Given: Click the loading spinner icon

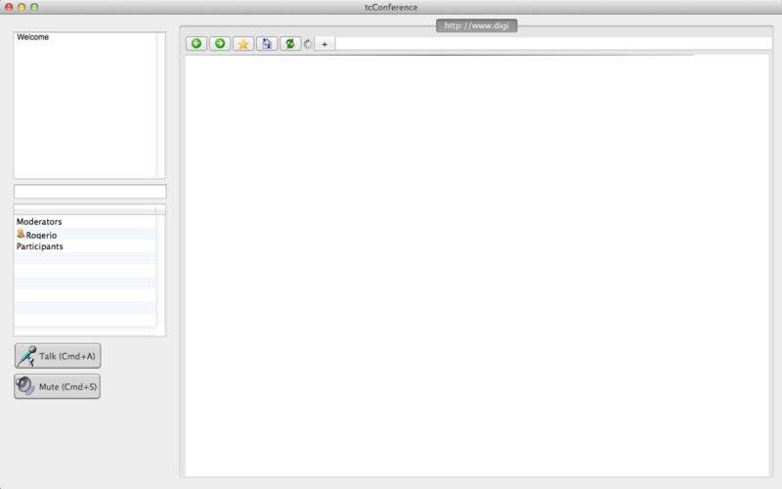Looking at the screenshot, I should pyautogui.click(x=308, y=44).
